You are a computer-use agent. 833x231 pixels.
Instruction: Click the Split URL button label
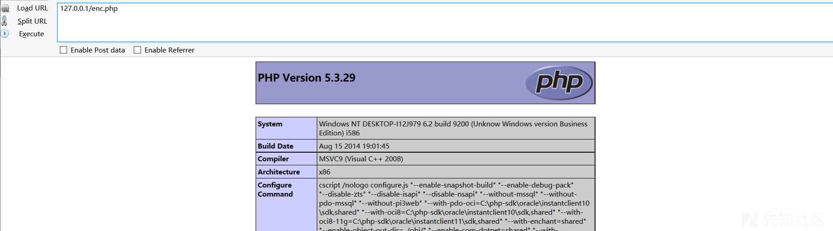(x=32, y=21)
